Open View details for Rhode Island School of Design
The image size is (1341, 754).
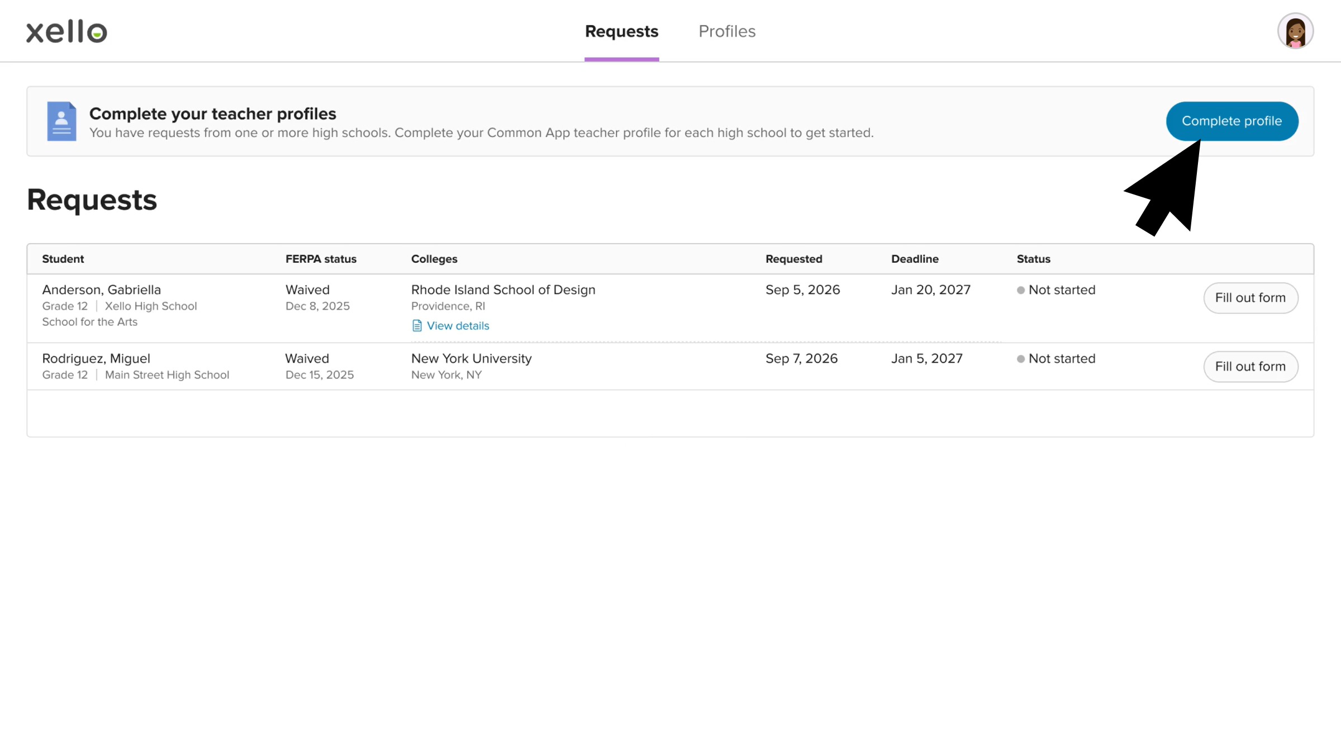458,326
